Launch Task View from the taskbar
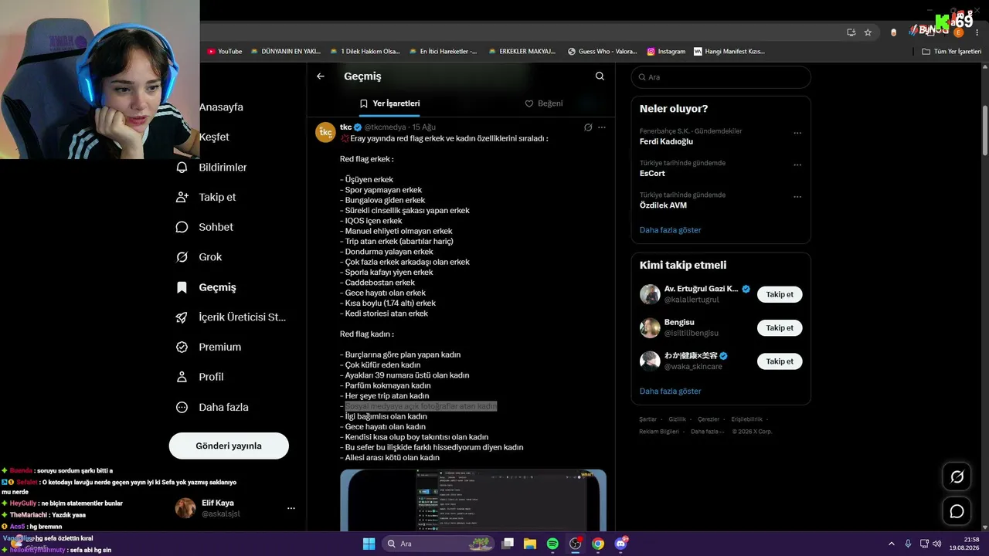This screenshot has width=989, height=556. (508, 544)
